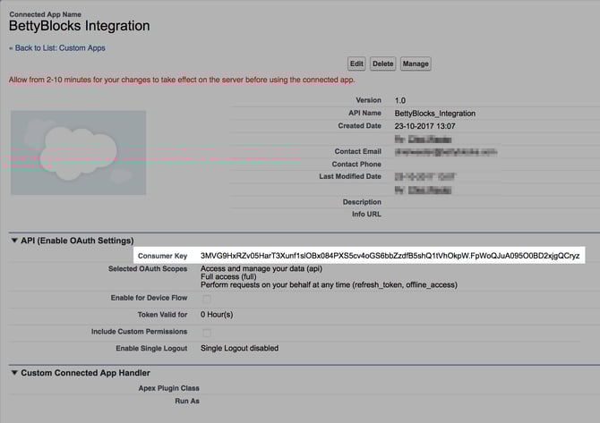Collapse the Custom Connected App Handler section

(14, 373)
